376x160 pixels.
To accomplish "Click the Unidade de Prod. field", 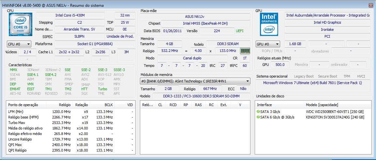I will [x=120, y=37].
